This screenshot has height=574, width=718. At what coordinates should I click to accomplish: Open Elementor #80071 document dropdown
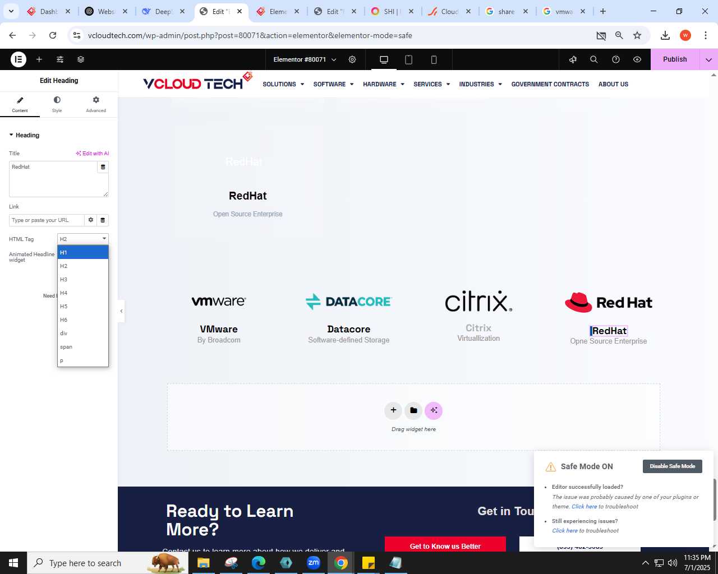click(305, 59)
